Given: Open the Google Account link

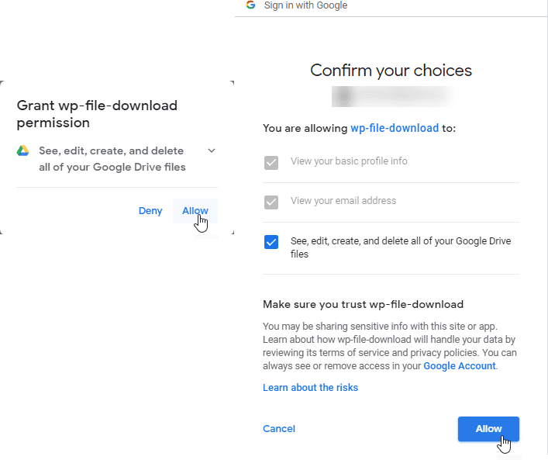Looking at the screenshot, I should [460, 365].
